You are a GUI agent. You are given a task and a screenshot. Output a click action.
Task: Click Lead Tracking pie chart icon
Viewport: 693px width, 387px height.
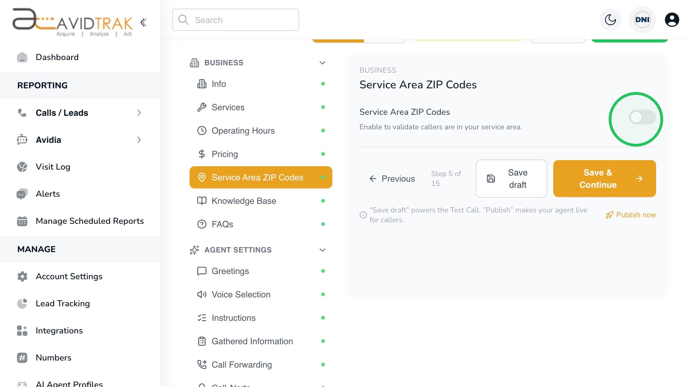point(22,304)
